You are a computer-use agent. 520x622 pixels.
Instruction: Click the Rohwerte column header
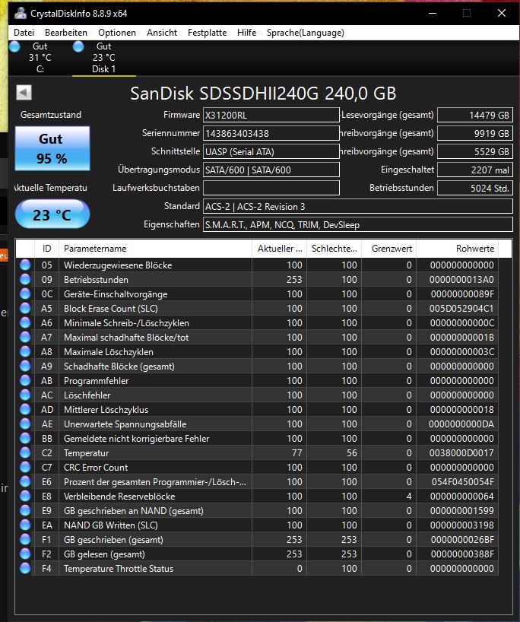pyautogui.click(x=458, y=249)
